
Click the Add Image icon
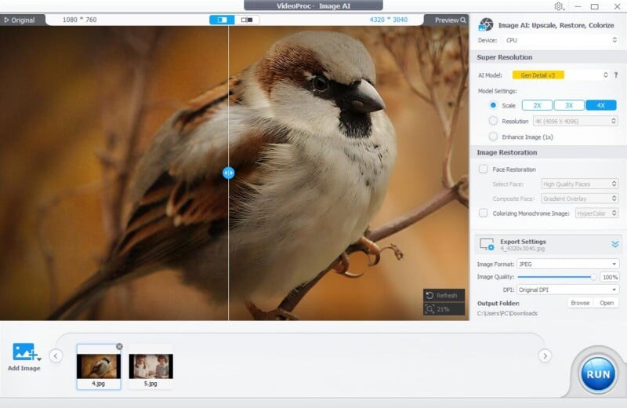[x=24, y=352]
